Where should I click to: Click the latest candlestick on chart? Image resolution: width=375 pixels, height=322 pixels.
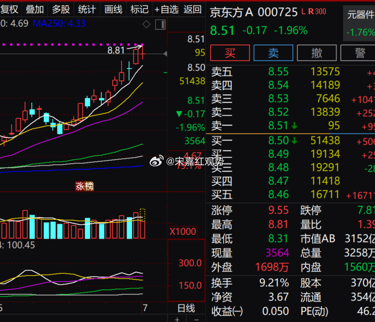143,53
